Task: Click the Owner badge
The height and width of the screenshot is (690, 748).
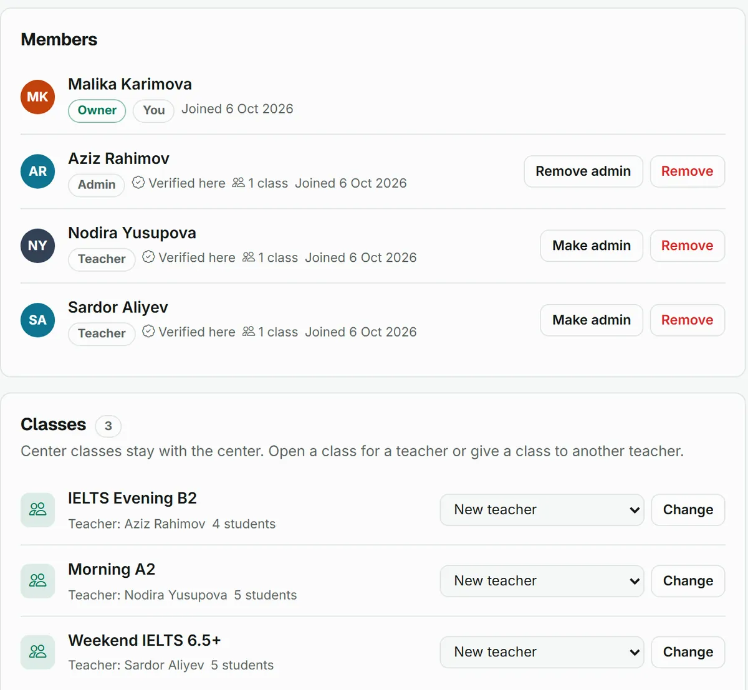Action: tap(97, 110)
